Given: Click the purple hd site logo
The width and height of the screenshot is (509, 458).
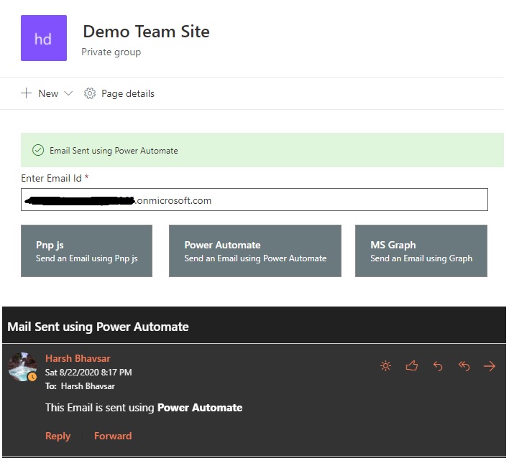Looking at the screenshot, I should (x=44, y=38).
